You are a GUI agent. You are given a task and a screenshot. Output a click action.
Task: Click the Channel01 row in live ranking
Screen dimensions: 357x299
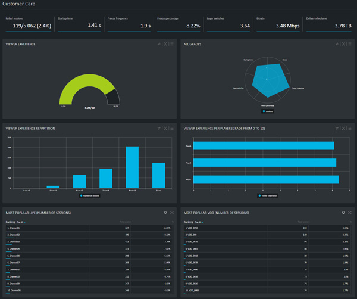59,228
